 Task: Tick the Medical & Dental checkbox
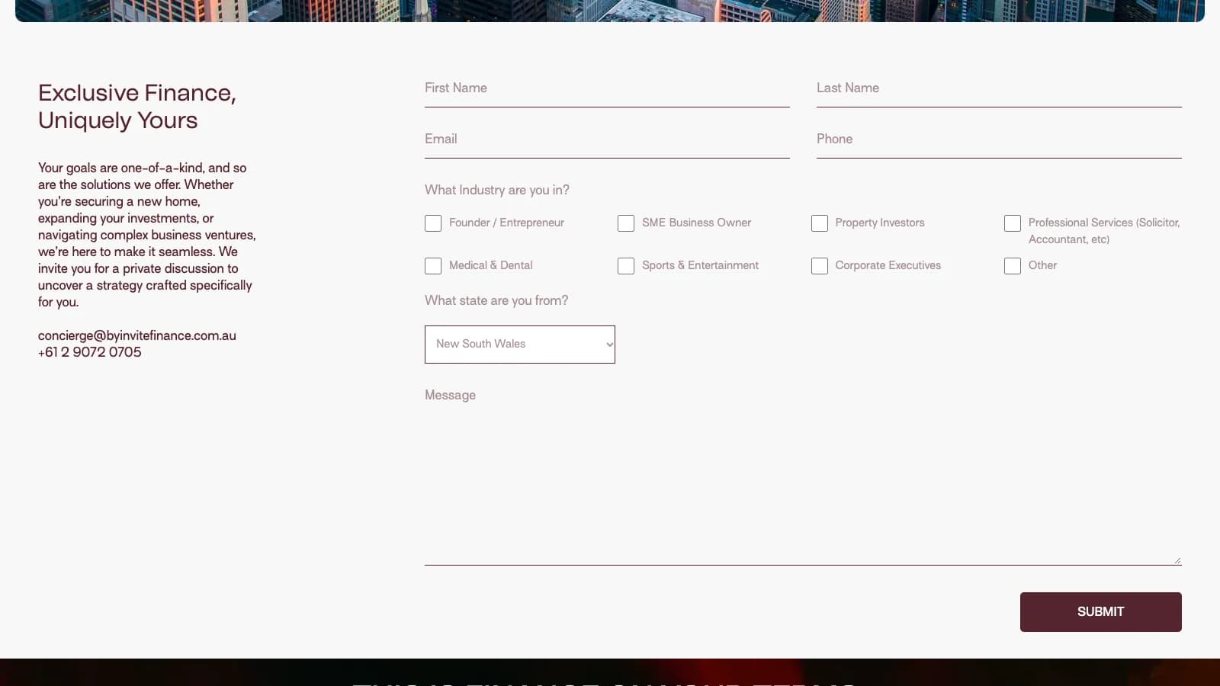click(x=433, y=266)
